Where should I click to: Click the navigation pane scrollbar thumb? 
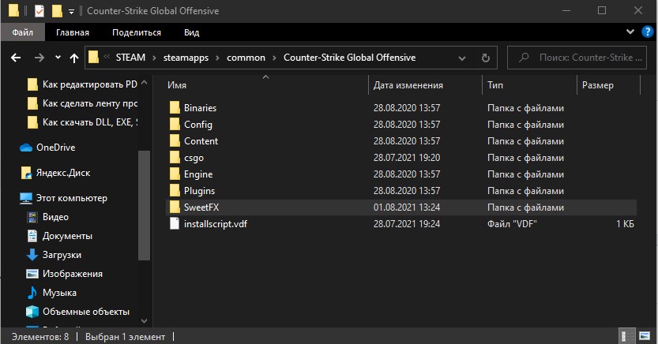144,205
